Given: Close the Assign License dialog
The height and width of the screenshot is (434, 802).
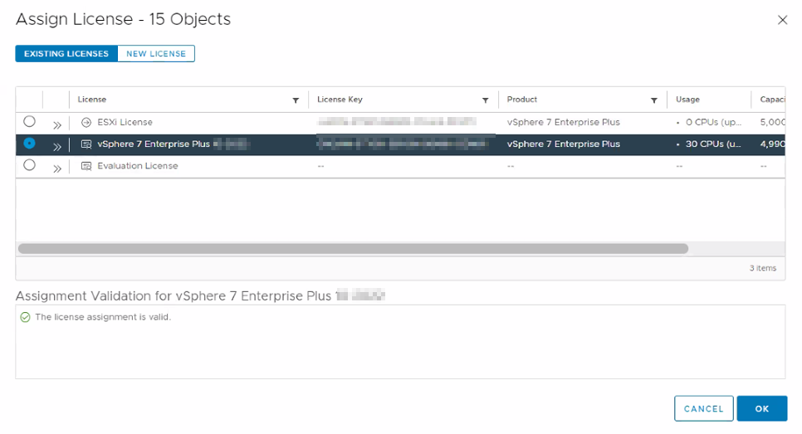Looking at the screenshot, I should [x=782, y=20].
